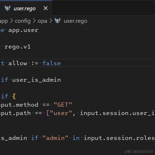Click the empty tab bar area
The height and width of the screenshot is (155, 155).
tap(103, 8)
